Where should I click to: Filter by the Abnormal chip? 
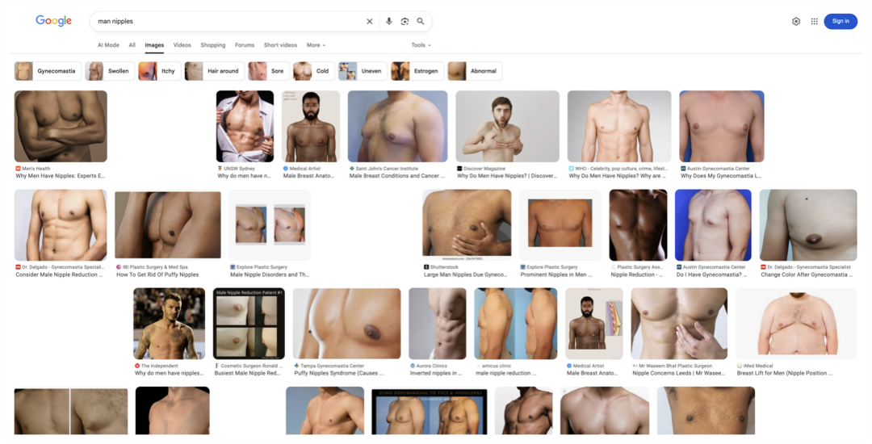pyautogui.click(x=475, y=71)
